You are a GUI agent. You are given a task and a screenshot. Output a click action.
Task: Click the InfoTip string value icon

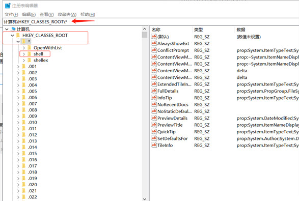154,98
